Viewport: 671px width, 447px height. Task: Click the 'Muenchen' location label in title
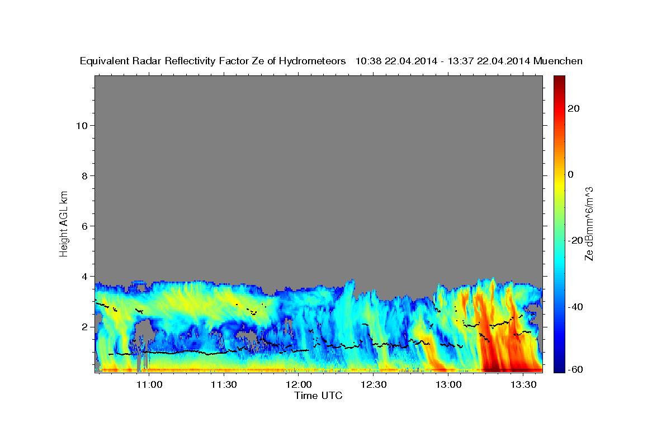point(558,61)
